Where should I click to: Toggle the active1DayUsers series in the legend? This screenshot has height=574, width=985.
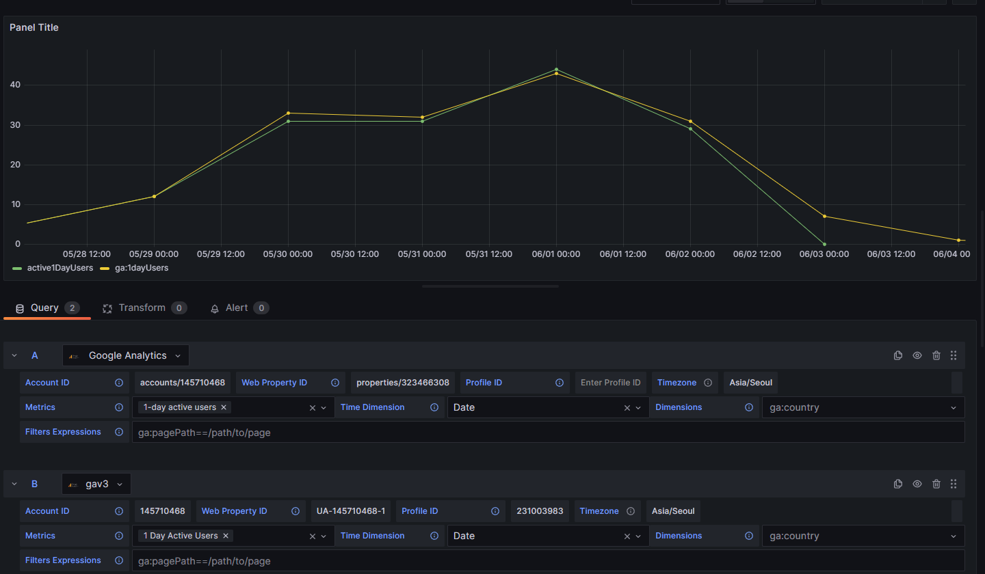coord(60,267)
